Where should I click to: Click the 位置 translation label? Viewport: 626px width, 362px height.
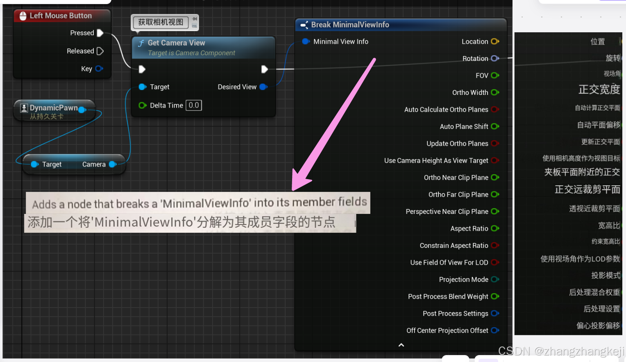(x=598, y=41)
